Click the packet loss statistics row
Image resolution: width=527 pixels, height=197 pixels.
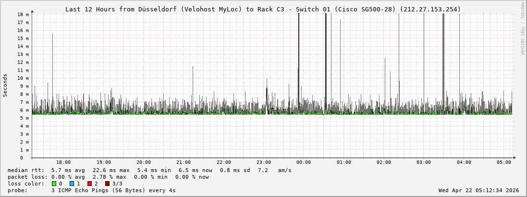click(x=108, y=177)
